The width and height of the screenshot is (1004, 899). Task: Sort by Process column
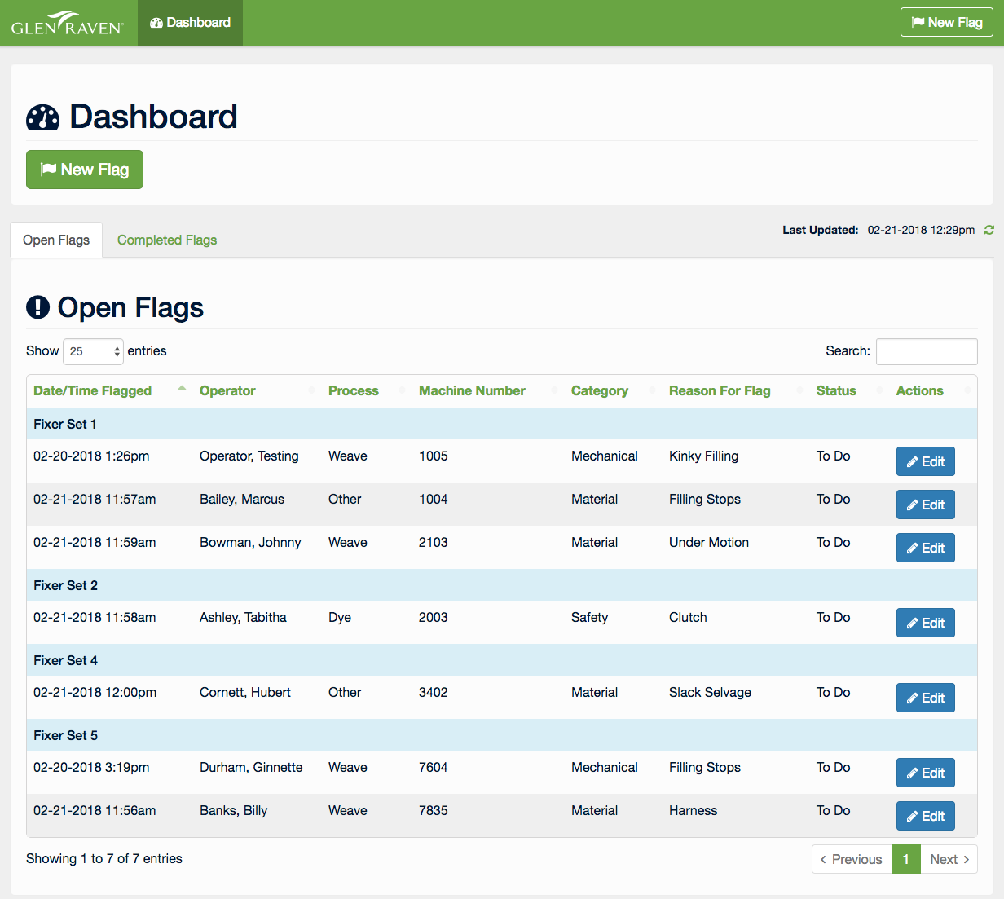367,391
